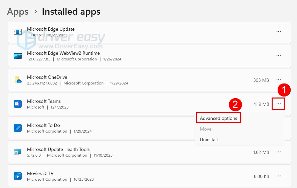Select the Microsoft To Do list entry name

tap(43, 125)
